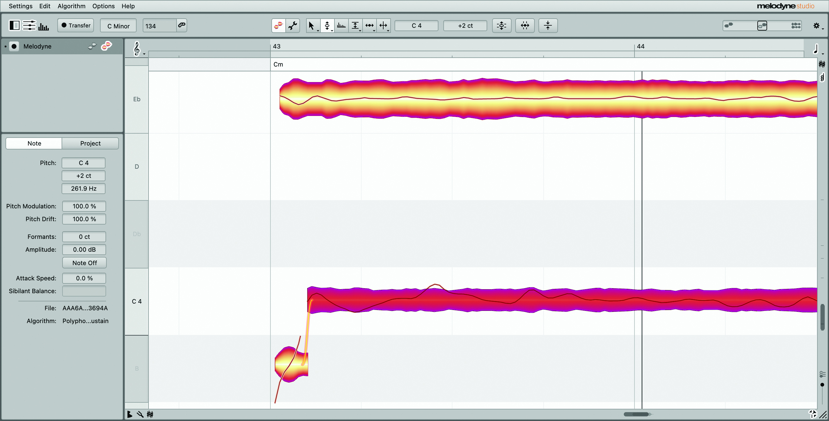Select the Formant tool
The width and height of the screenshot is (829, 421).
click(341, 25)
